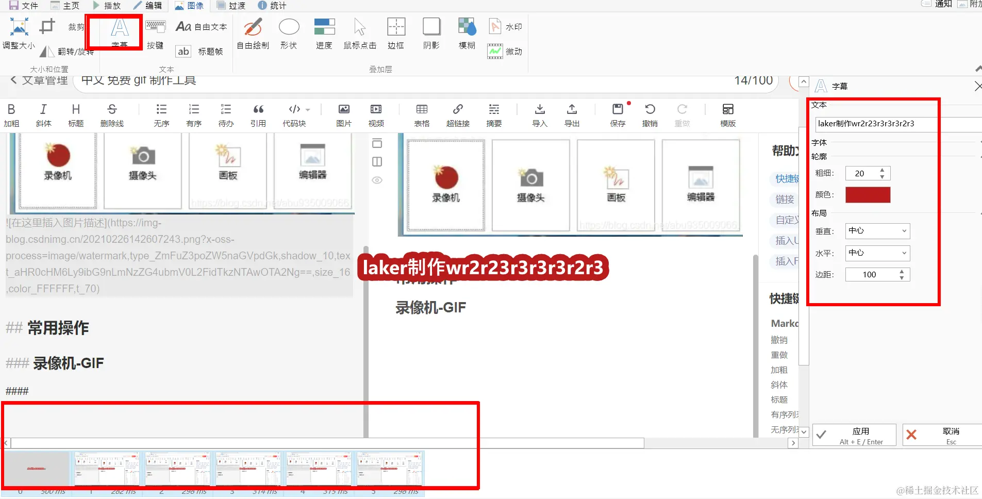982x499 pixels.
Task: Insert an image via 图片 icon
Action: click(x=343, y=114)
